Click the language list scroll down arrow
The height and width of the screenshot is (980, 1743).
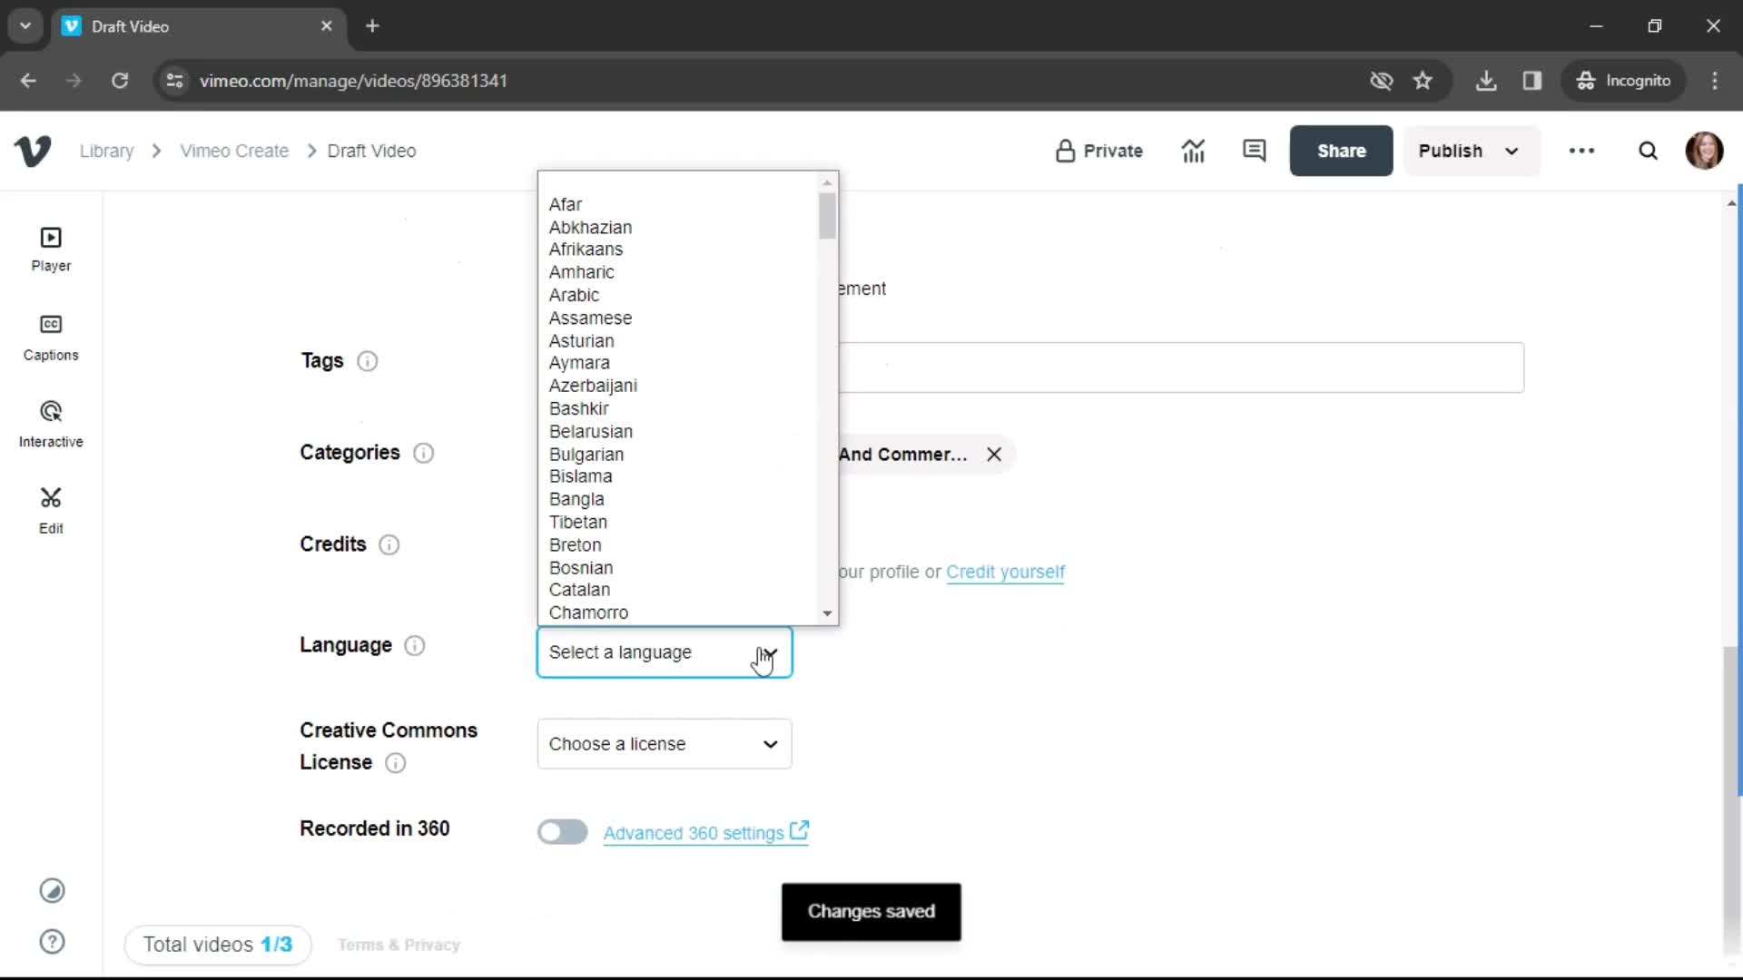pos(827,613)
